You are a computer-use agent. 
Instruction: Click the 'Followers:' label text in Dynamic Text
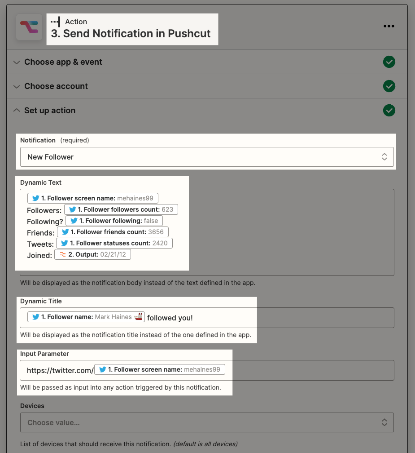[44, 210]
